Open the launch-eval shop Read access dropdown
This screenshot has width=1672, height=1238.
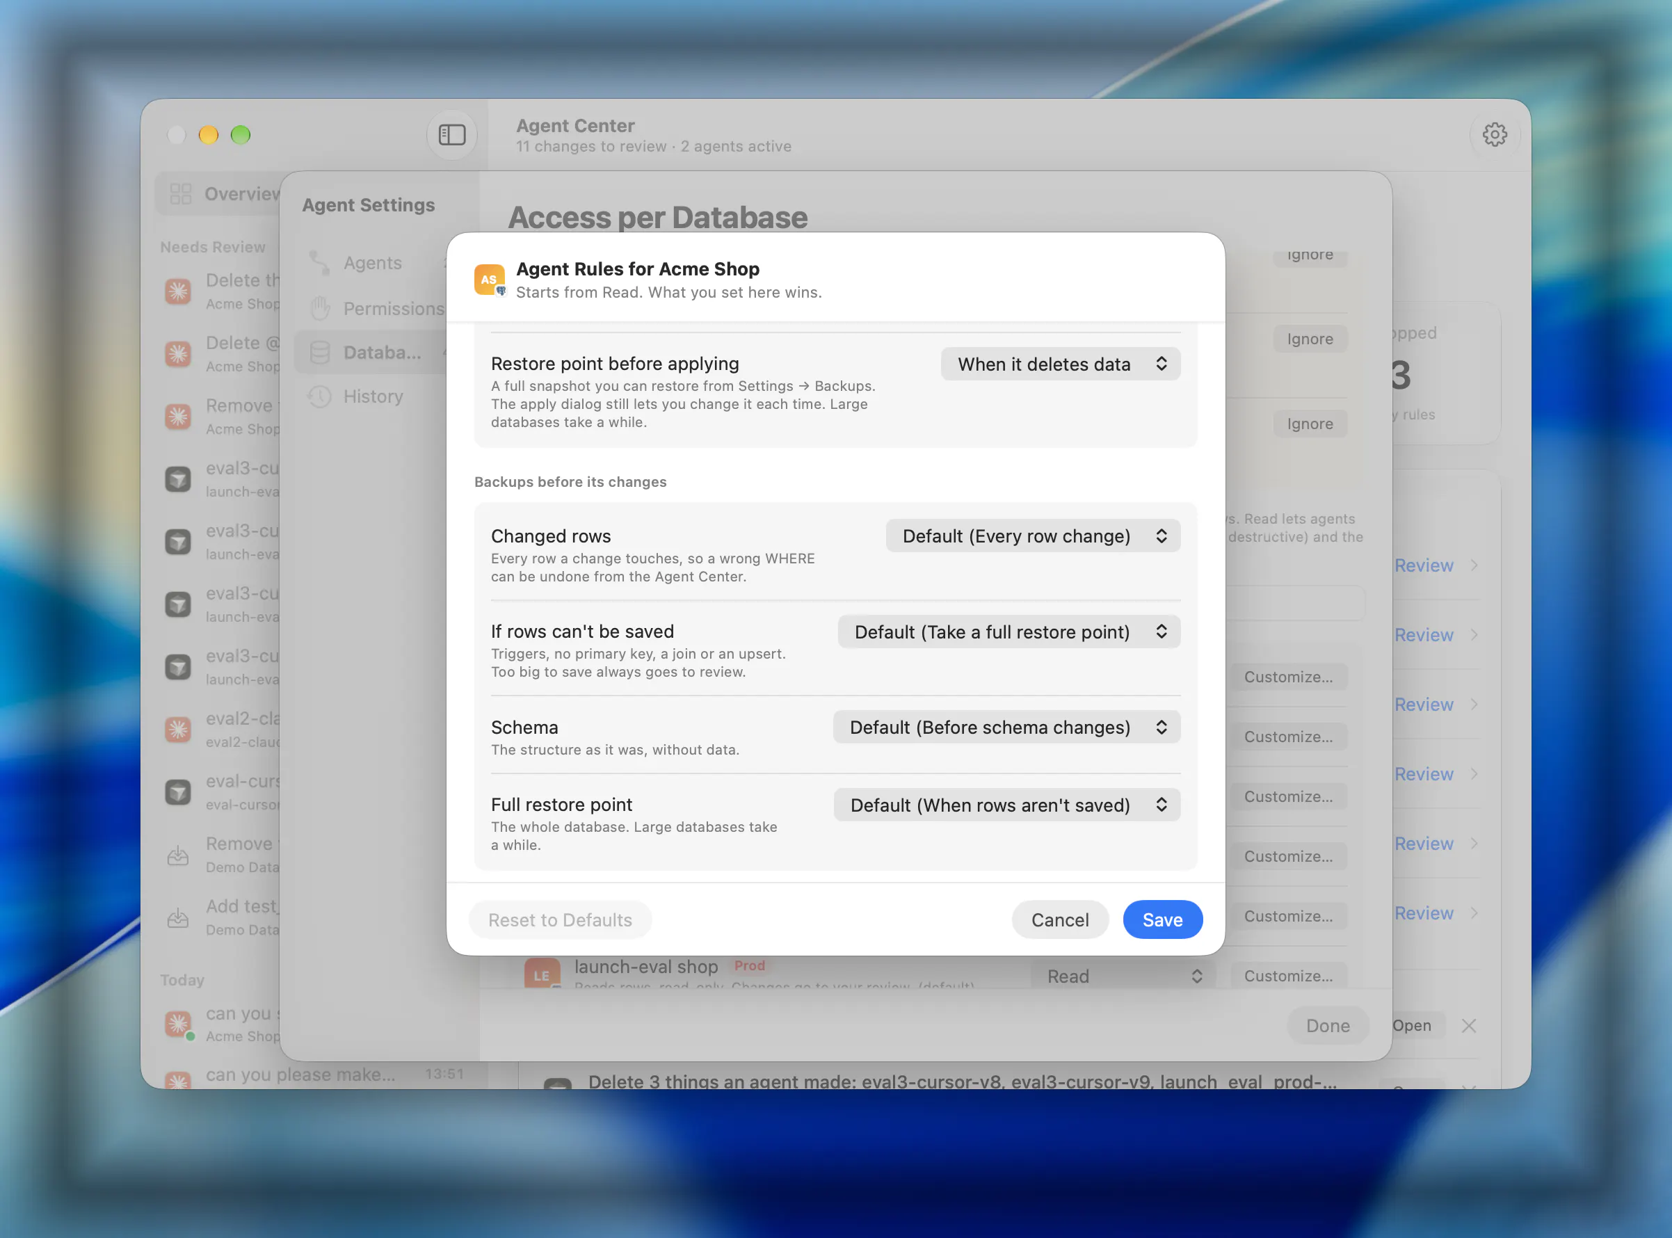coord(1123,976)
